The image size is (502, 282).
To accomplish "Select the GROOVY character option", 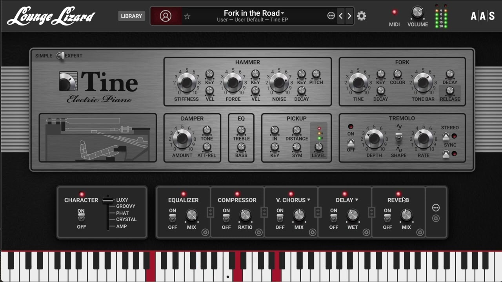I will point(125,206).
